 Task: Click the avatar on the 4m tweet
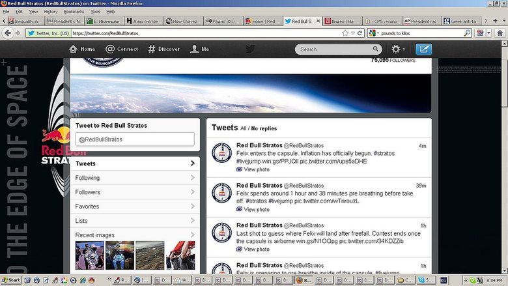tap(222, 152)
